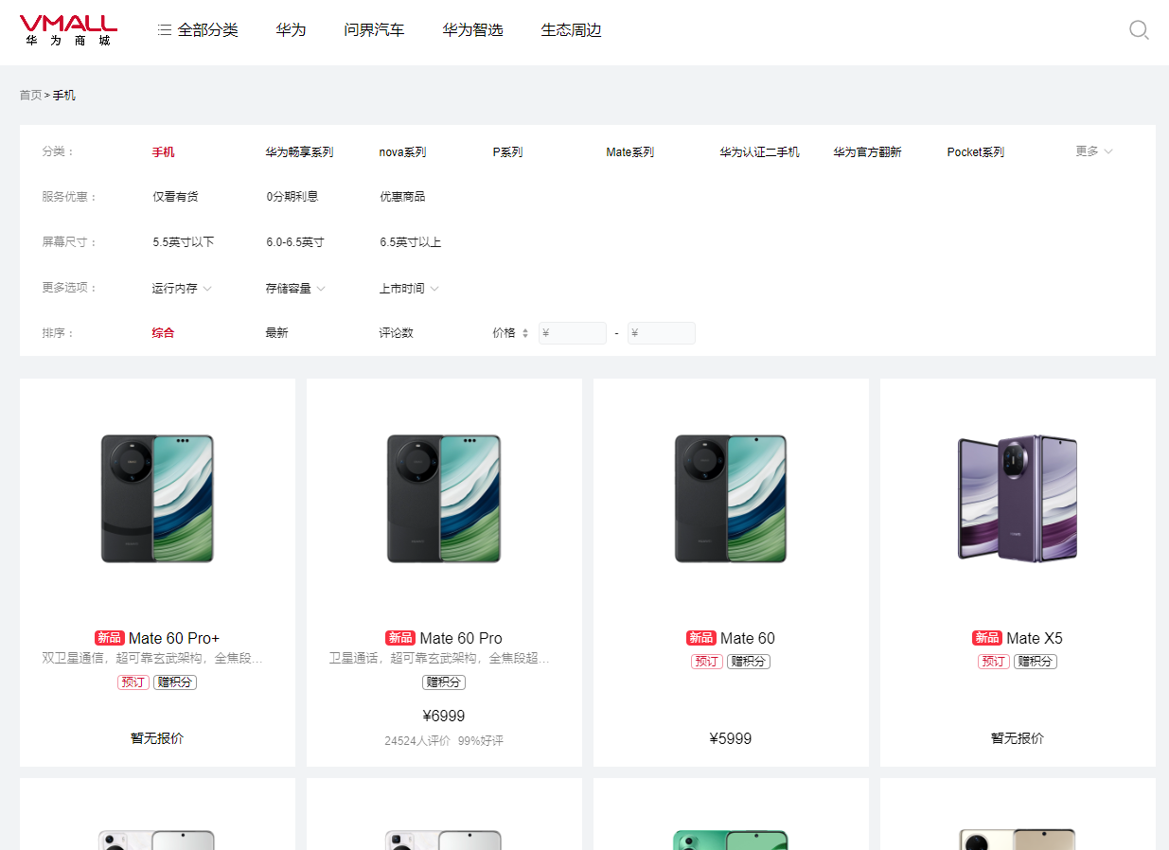Open the Mate 60 Pro+ product image

[157, 499]
